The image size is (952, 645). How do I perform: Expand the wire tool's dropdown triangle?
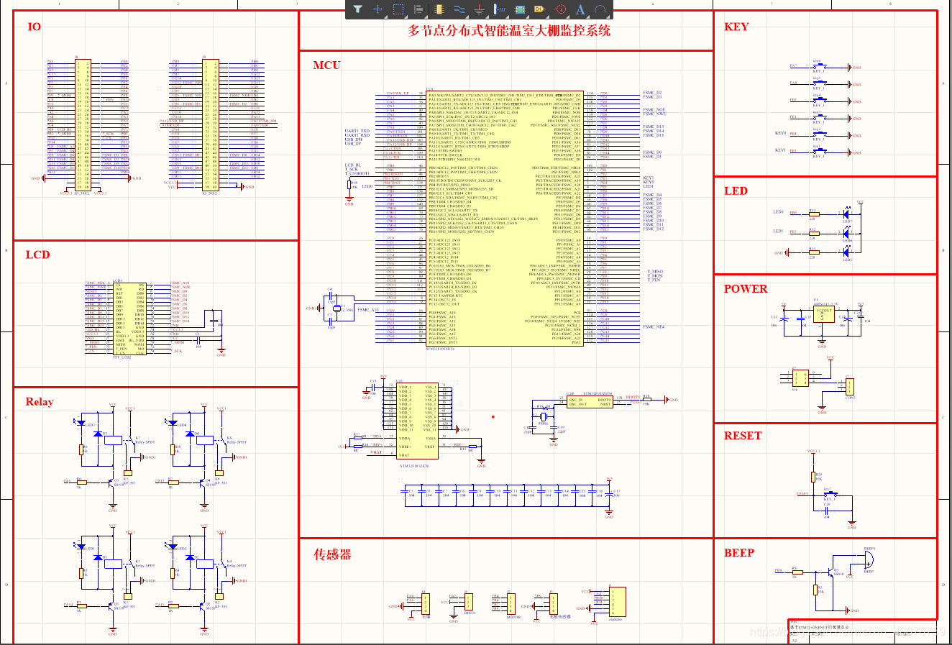pos(468,17)
